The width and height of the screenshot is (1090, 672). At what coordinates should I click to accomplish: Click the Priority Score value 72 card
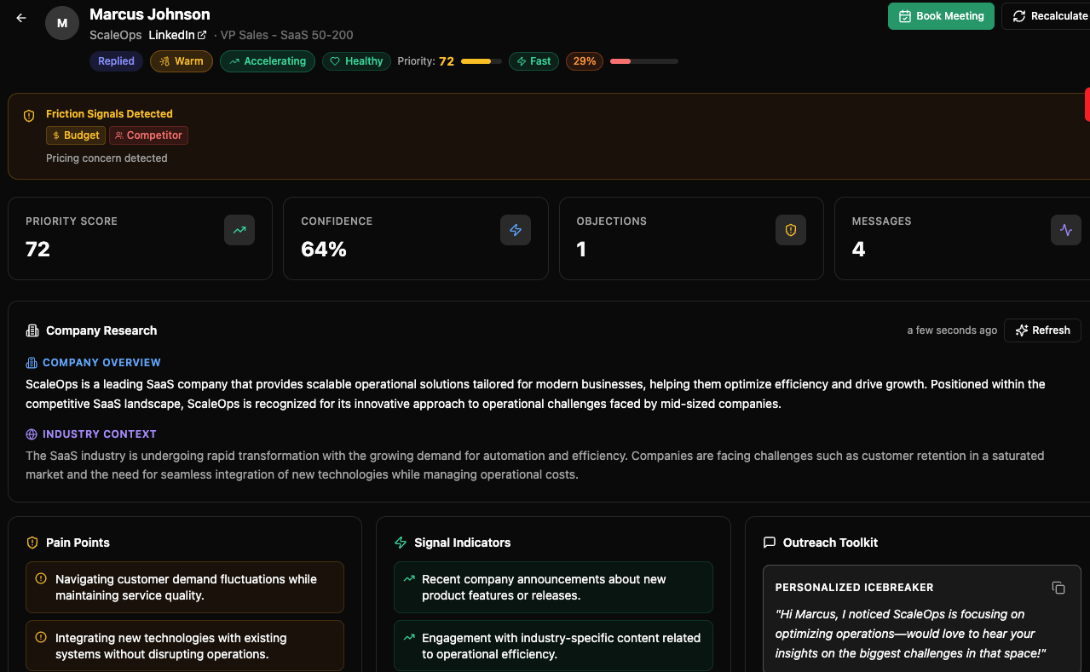coord(140,238)
